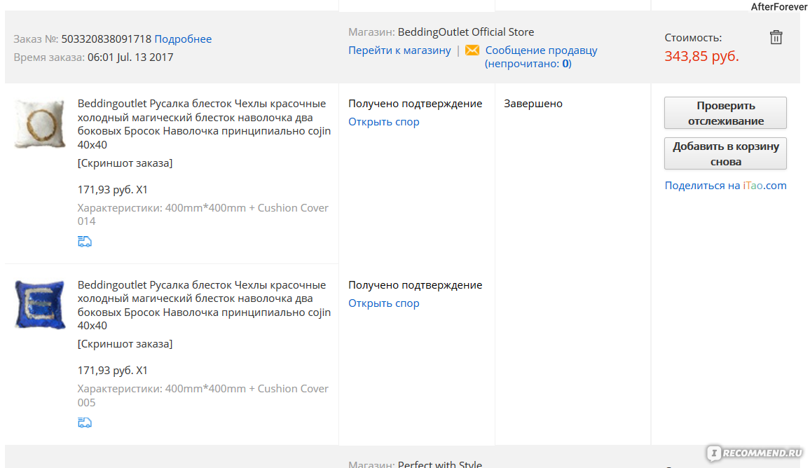Viewport: 810px width, 468px height.
Task: Click Добавить в корзину снова button
Action: click(725, 153)
